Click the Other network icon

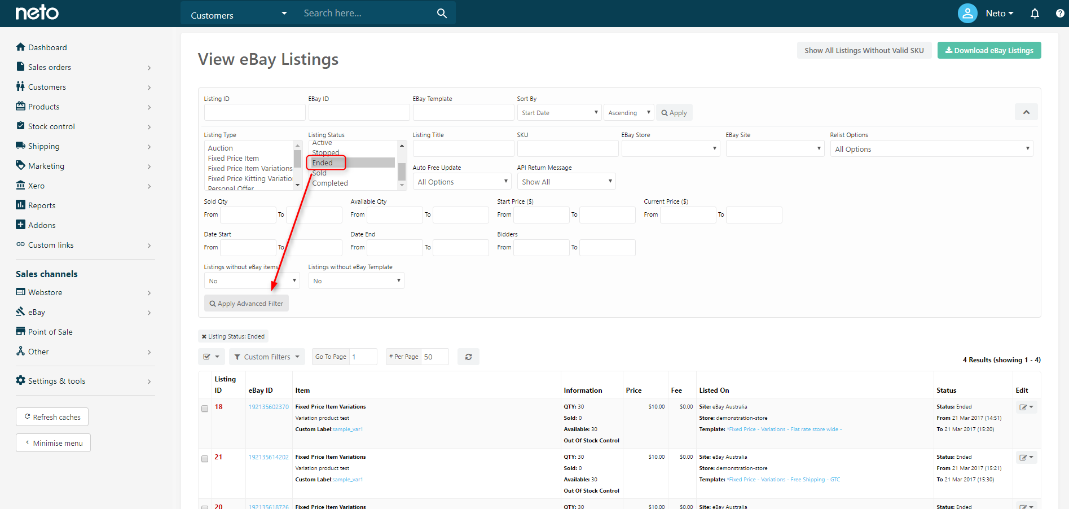click(21, 351)
